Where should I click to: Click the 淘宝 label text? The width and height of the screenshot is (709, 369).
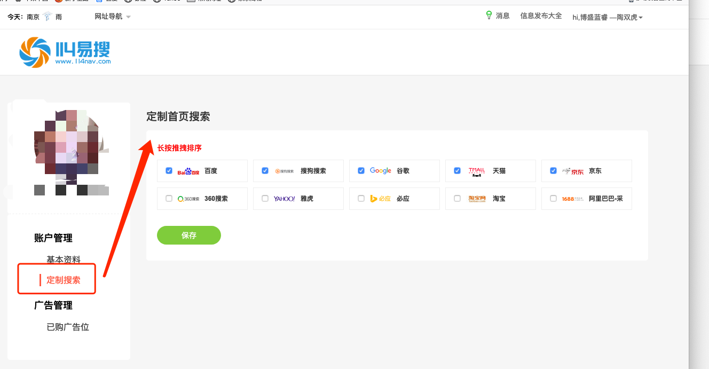tap(499, 199)
